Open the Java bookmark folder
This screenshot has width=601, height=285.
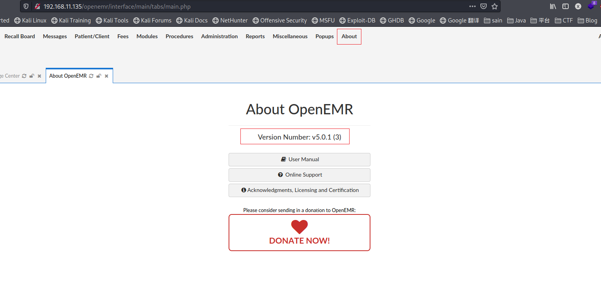[x=516, y=20]
